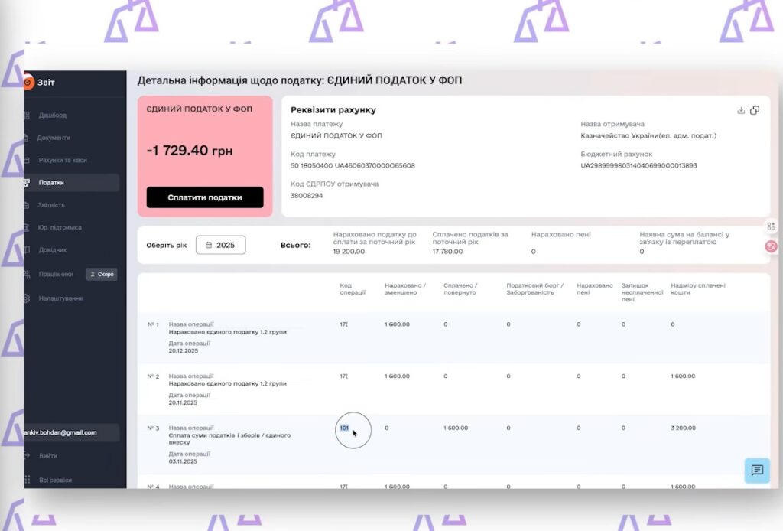Open Налаштування in the sidebar
This screenshot has height=531, width=783.
pos(61,298)
